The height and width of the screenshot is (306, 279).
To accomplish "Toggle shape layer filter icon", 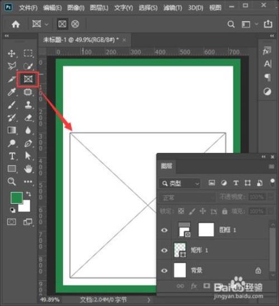I will tap(248, 183).
